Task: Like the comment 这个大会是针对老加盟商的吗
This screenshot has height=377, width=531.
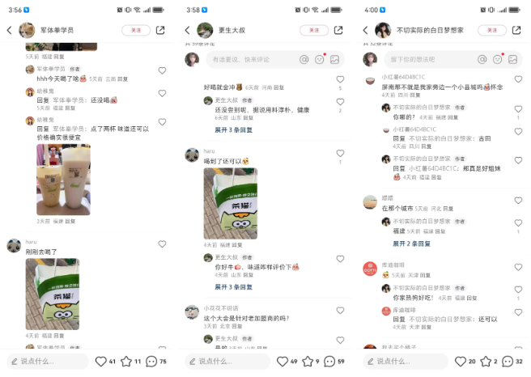Action: [340, 311]
